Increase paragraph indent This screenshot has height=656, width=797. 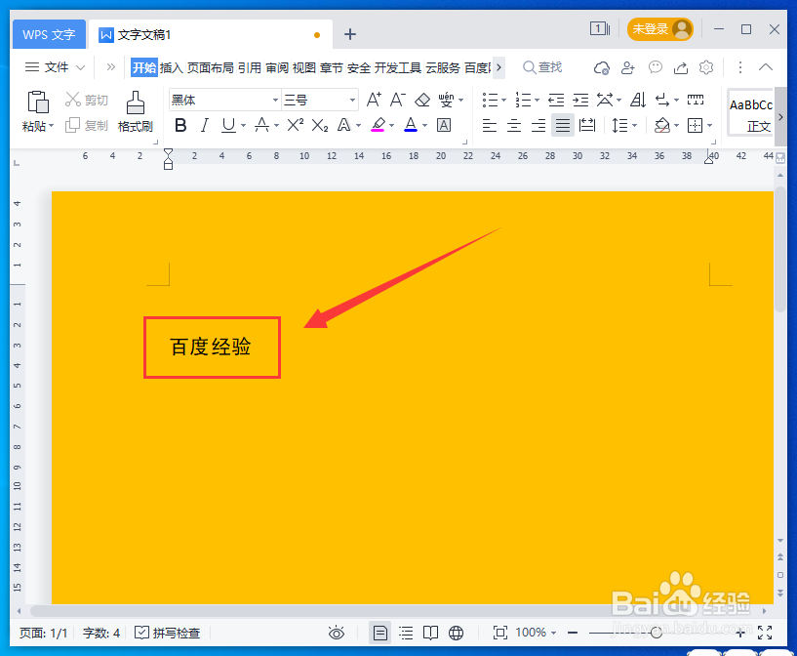[x=580, y=101]
